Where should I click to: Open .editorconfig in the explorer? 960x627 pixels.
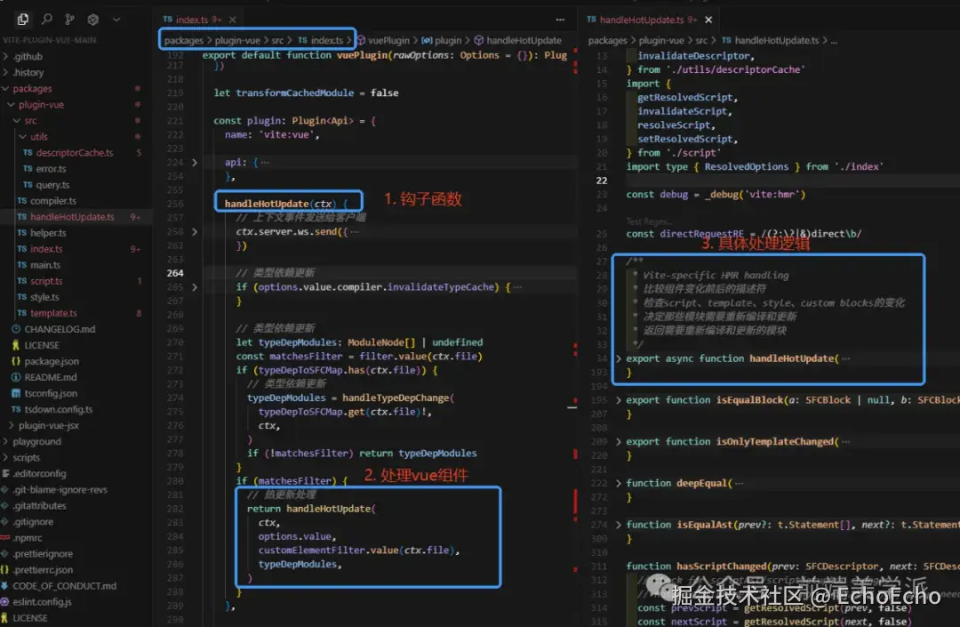coord(39,473)
